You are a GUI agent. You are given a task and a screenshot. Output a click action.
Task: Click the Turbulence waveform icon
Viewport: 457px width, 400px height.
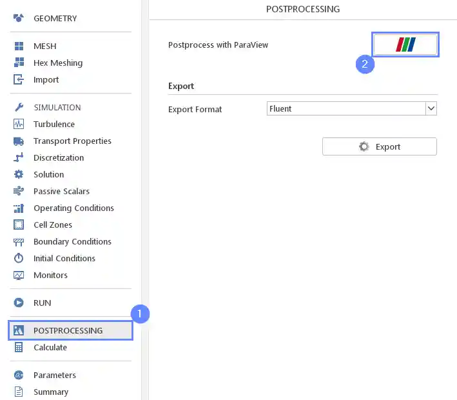[x=19, y=124]
